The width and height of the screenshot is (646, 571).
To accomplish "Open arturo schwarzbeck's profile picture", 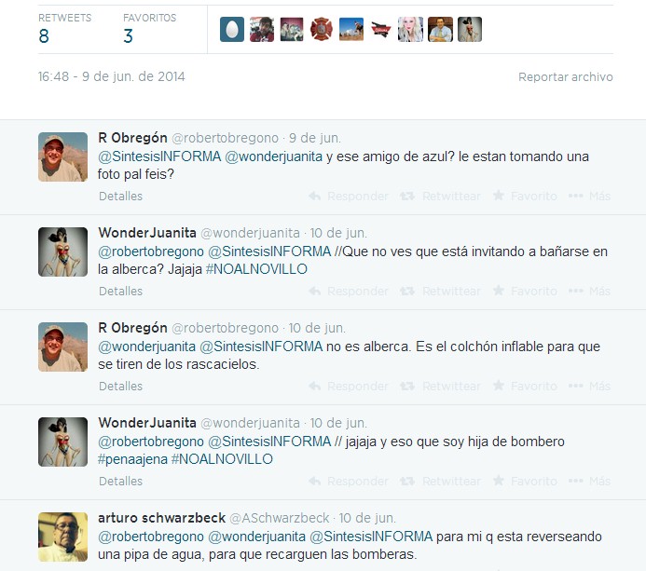I will [63, 537].
